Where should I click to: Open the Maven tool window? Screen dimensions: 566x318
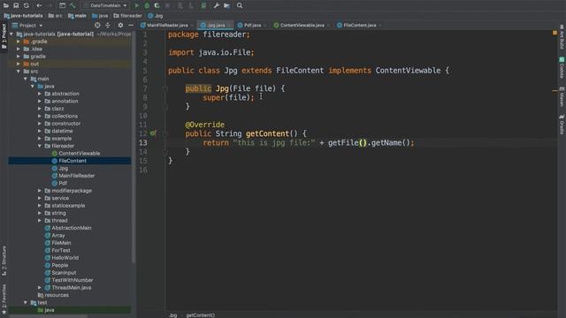pos(562,96)
